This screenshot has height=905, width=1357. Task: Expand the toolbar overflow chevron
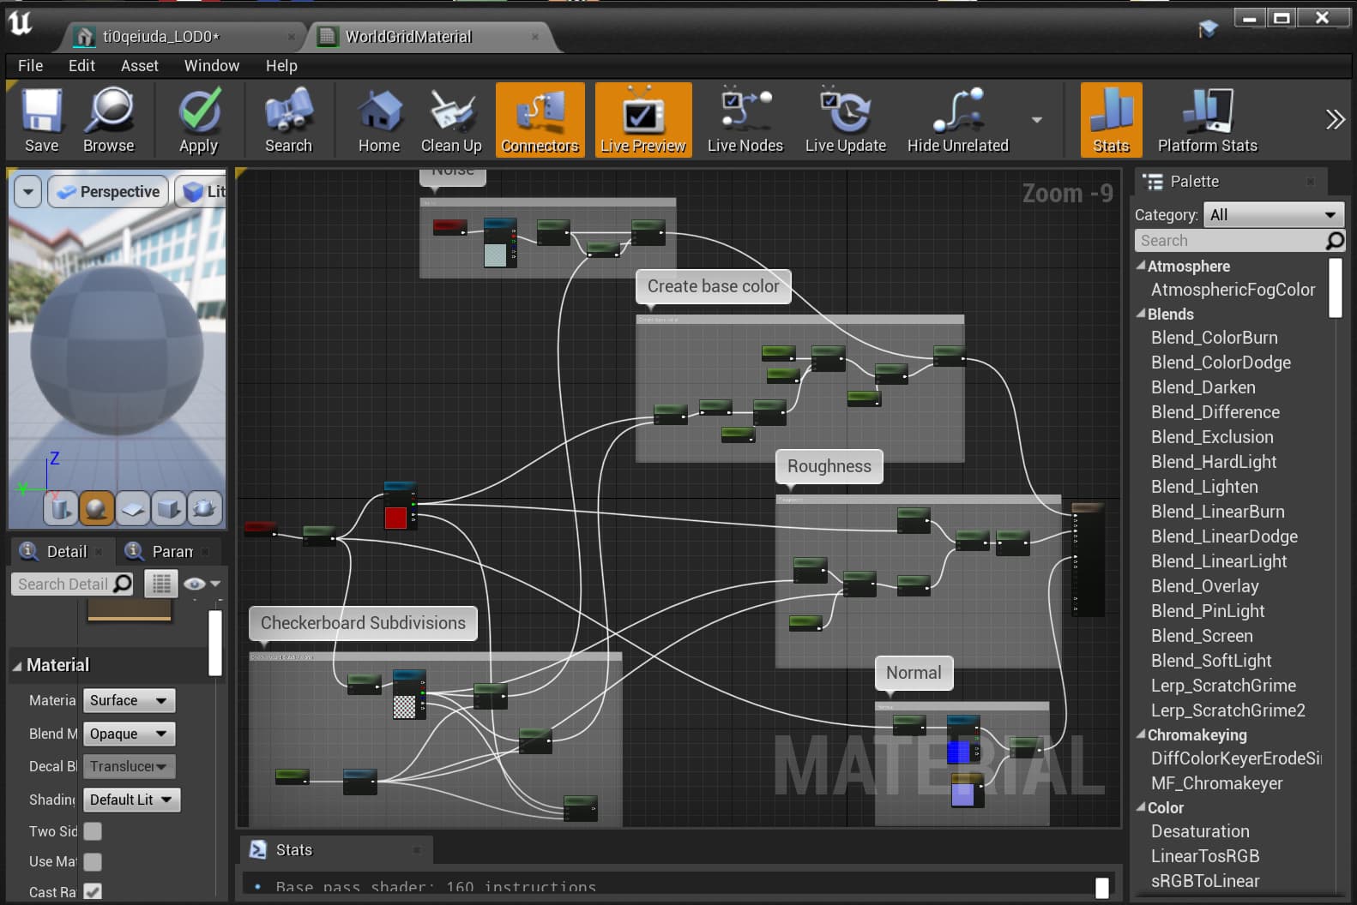(x=1335, y=119)
